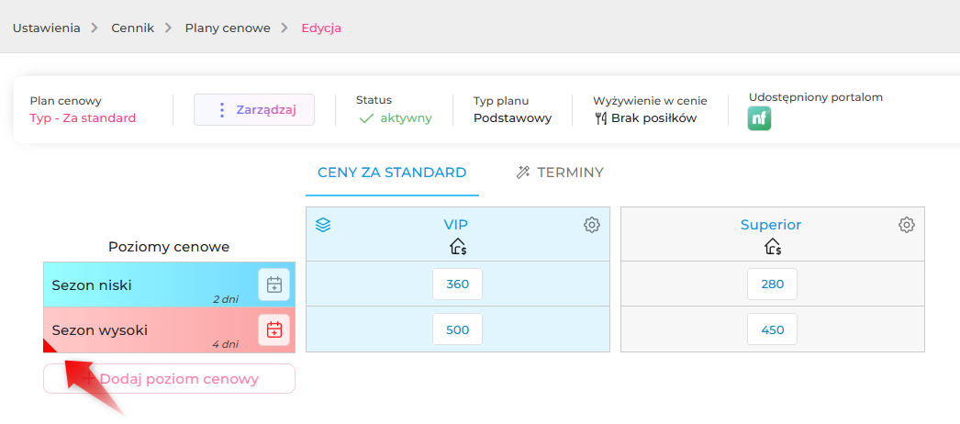Select the Sezon niski price level row
Viewport: 960px width, 424px height.
coord(169,285)
